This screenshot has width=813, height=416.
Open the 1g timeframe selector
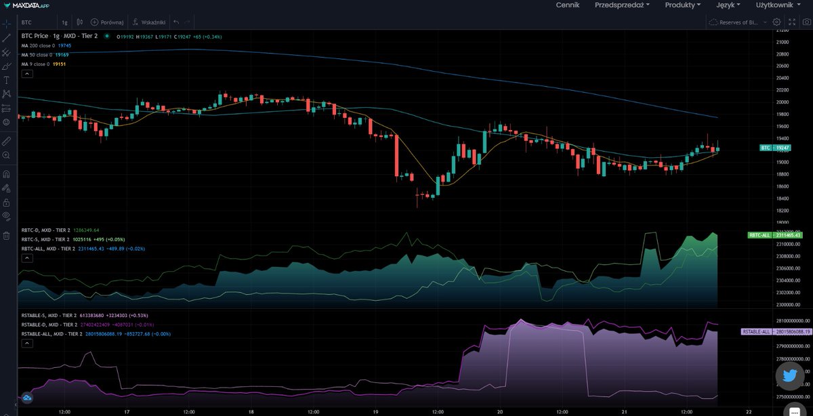pyautogui.click(x=64, y=22)
